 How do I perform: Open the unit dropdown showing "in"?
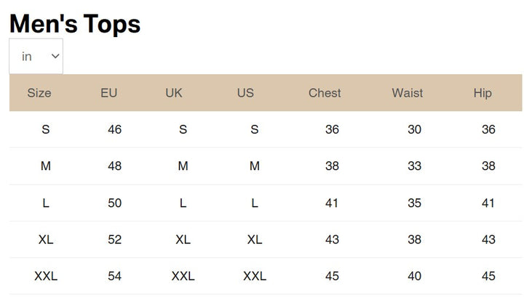36,57
